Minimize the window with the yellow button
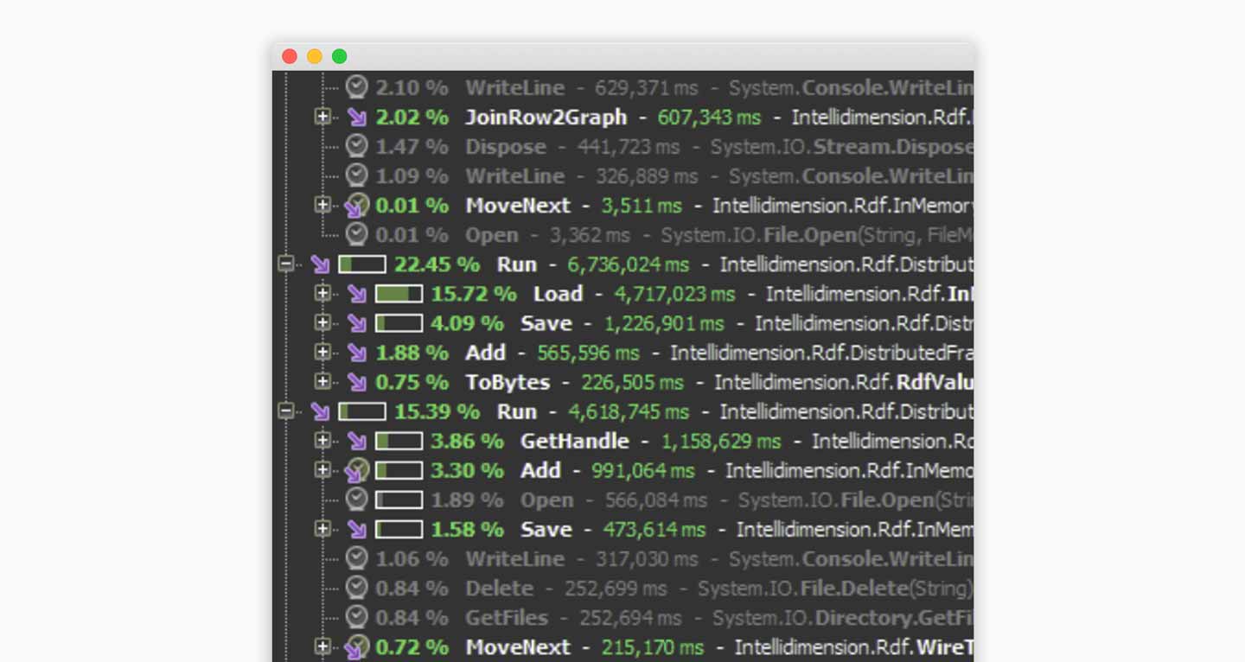The width and height of the screenshot is (1245, 662). tap(315, 56)
